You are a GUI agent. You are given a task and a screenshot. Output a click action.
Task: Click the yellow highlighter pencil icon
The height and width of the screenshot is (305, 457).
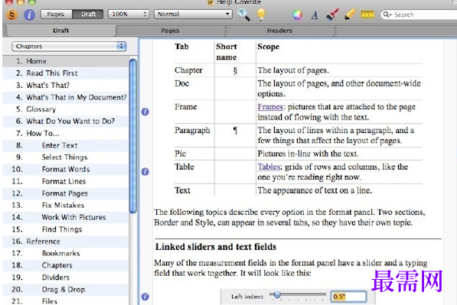click(x=350, y=15)
